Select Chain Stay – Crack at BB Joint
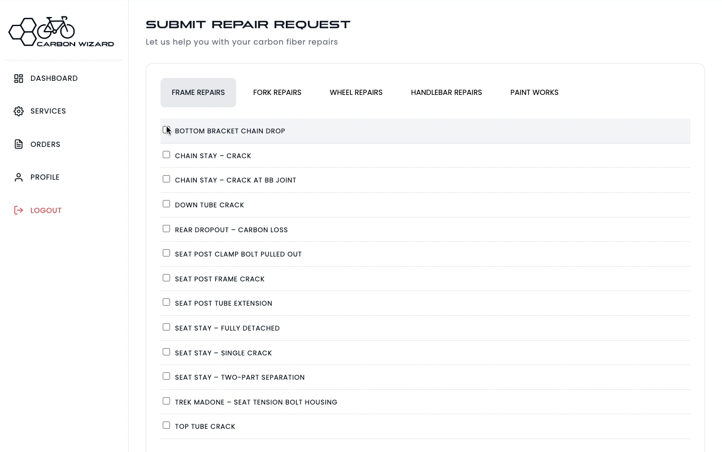The image size is (722, 452). pos(166,179)
